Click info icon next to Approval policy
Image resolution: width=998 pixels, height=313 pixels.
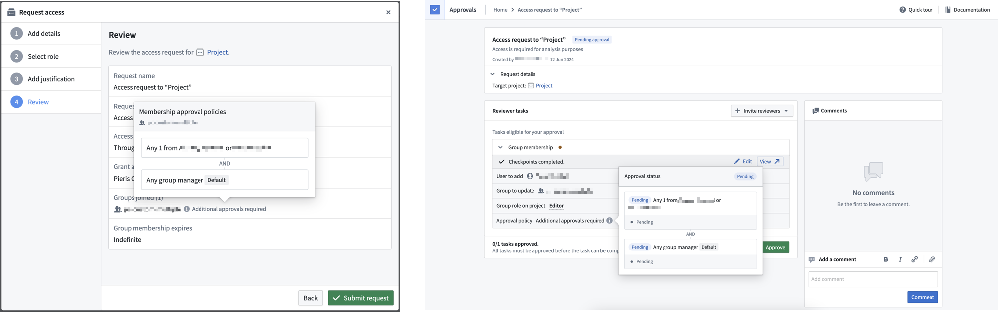[609, 221]
